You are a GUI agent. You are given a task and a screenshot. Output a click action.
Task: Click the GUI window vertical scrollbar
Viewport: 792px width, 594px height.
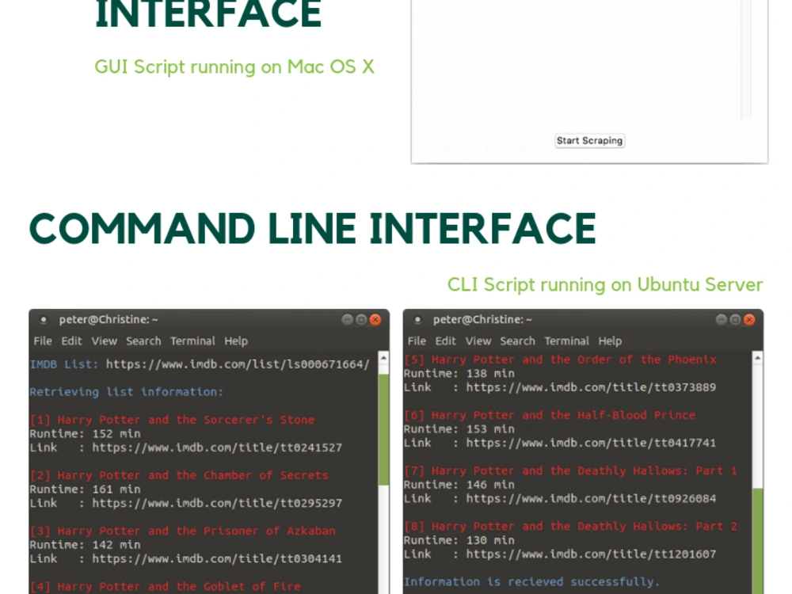[x=746, y=59]
